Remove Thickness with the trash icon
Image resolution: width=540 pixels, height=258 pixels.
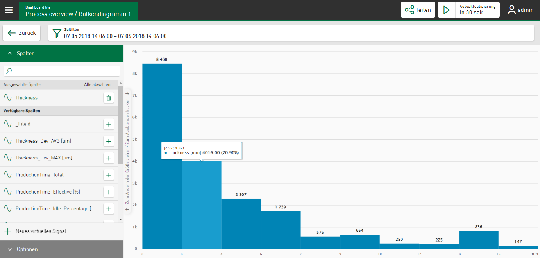tap(109, 98)
